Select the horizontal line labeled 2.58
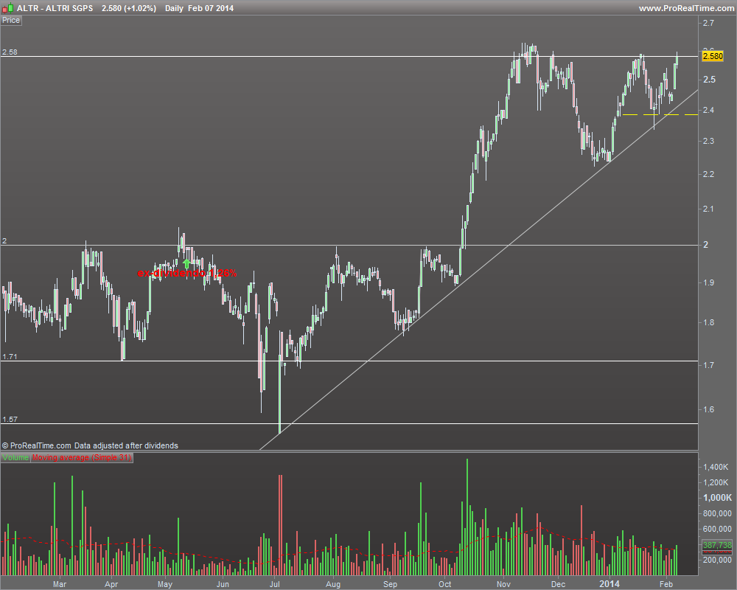Screen dimensions: 737x590 tap(349, 57)
